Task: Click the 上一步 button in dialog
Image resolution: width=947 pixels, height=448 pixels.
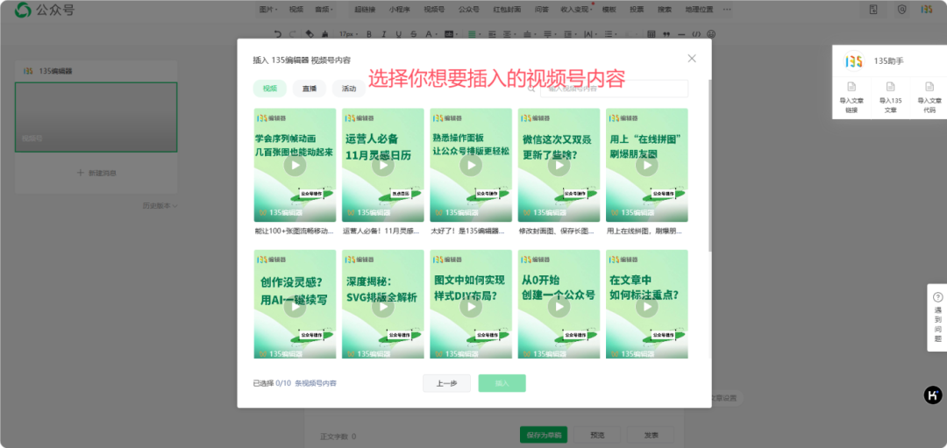Action: (446, 383)
